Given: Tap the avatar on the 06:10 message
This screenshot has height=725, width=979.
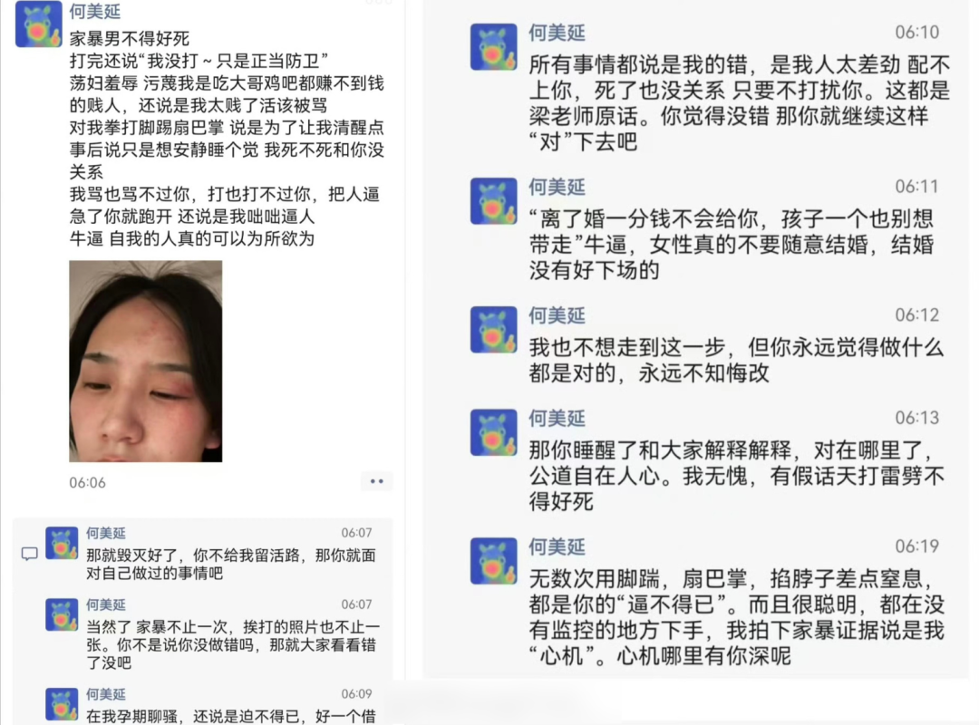Looking at the screenshot, I should (493, 47).
